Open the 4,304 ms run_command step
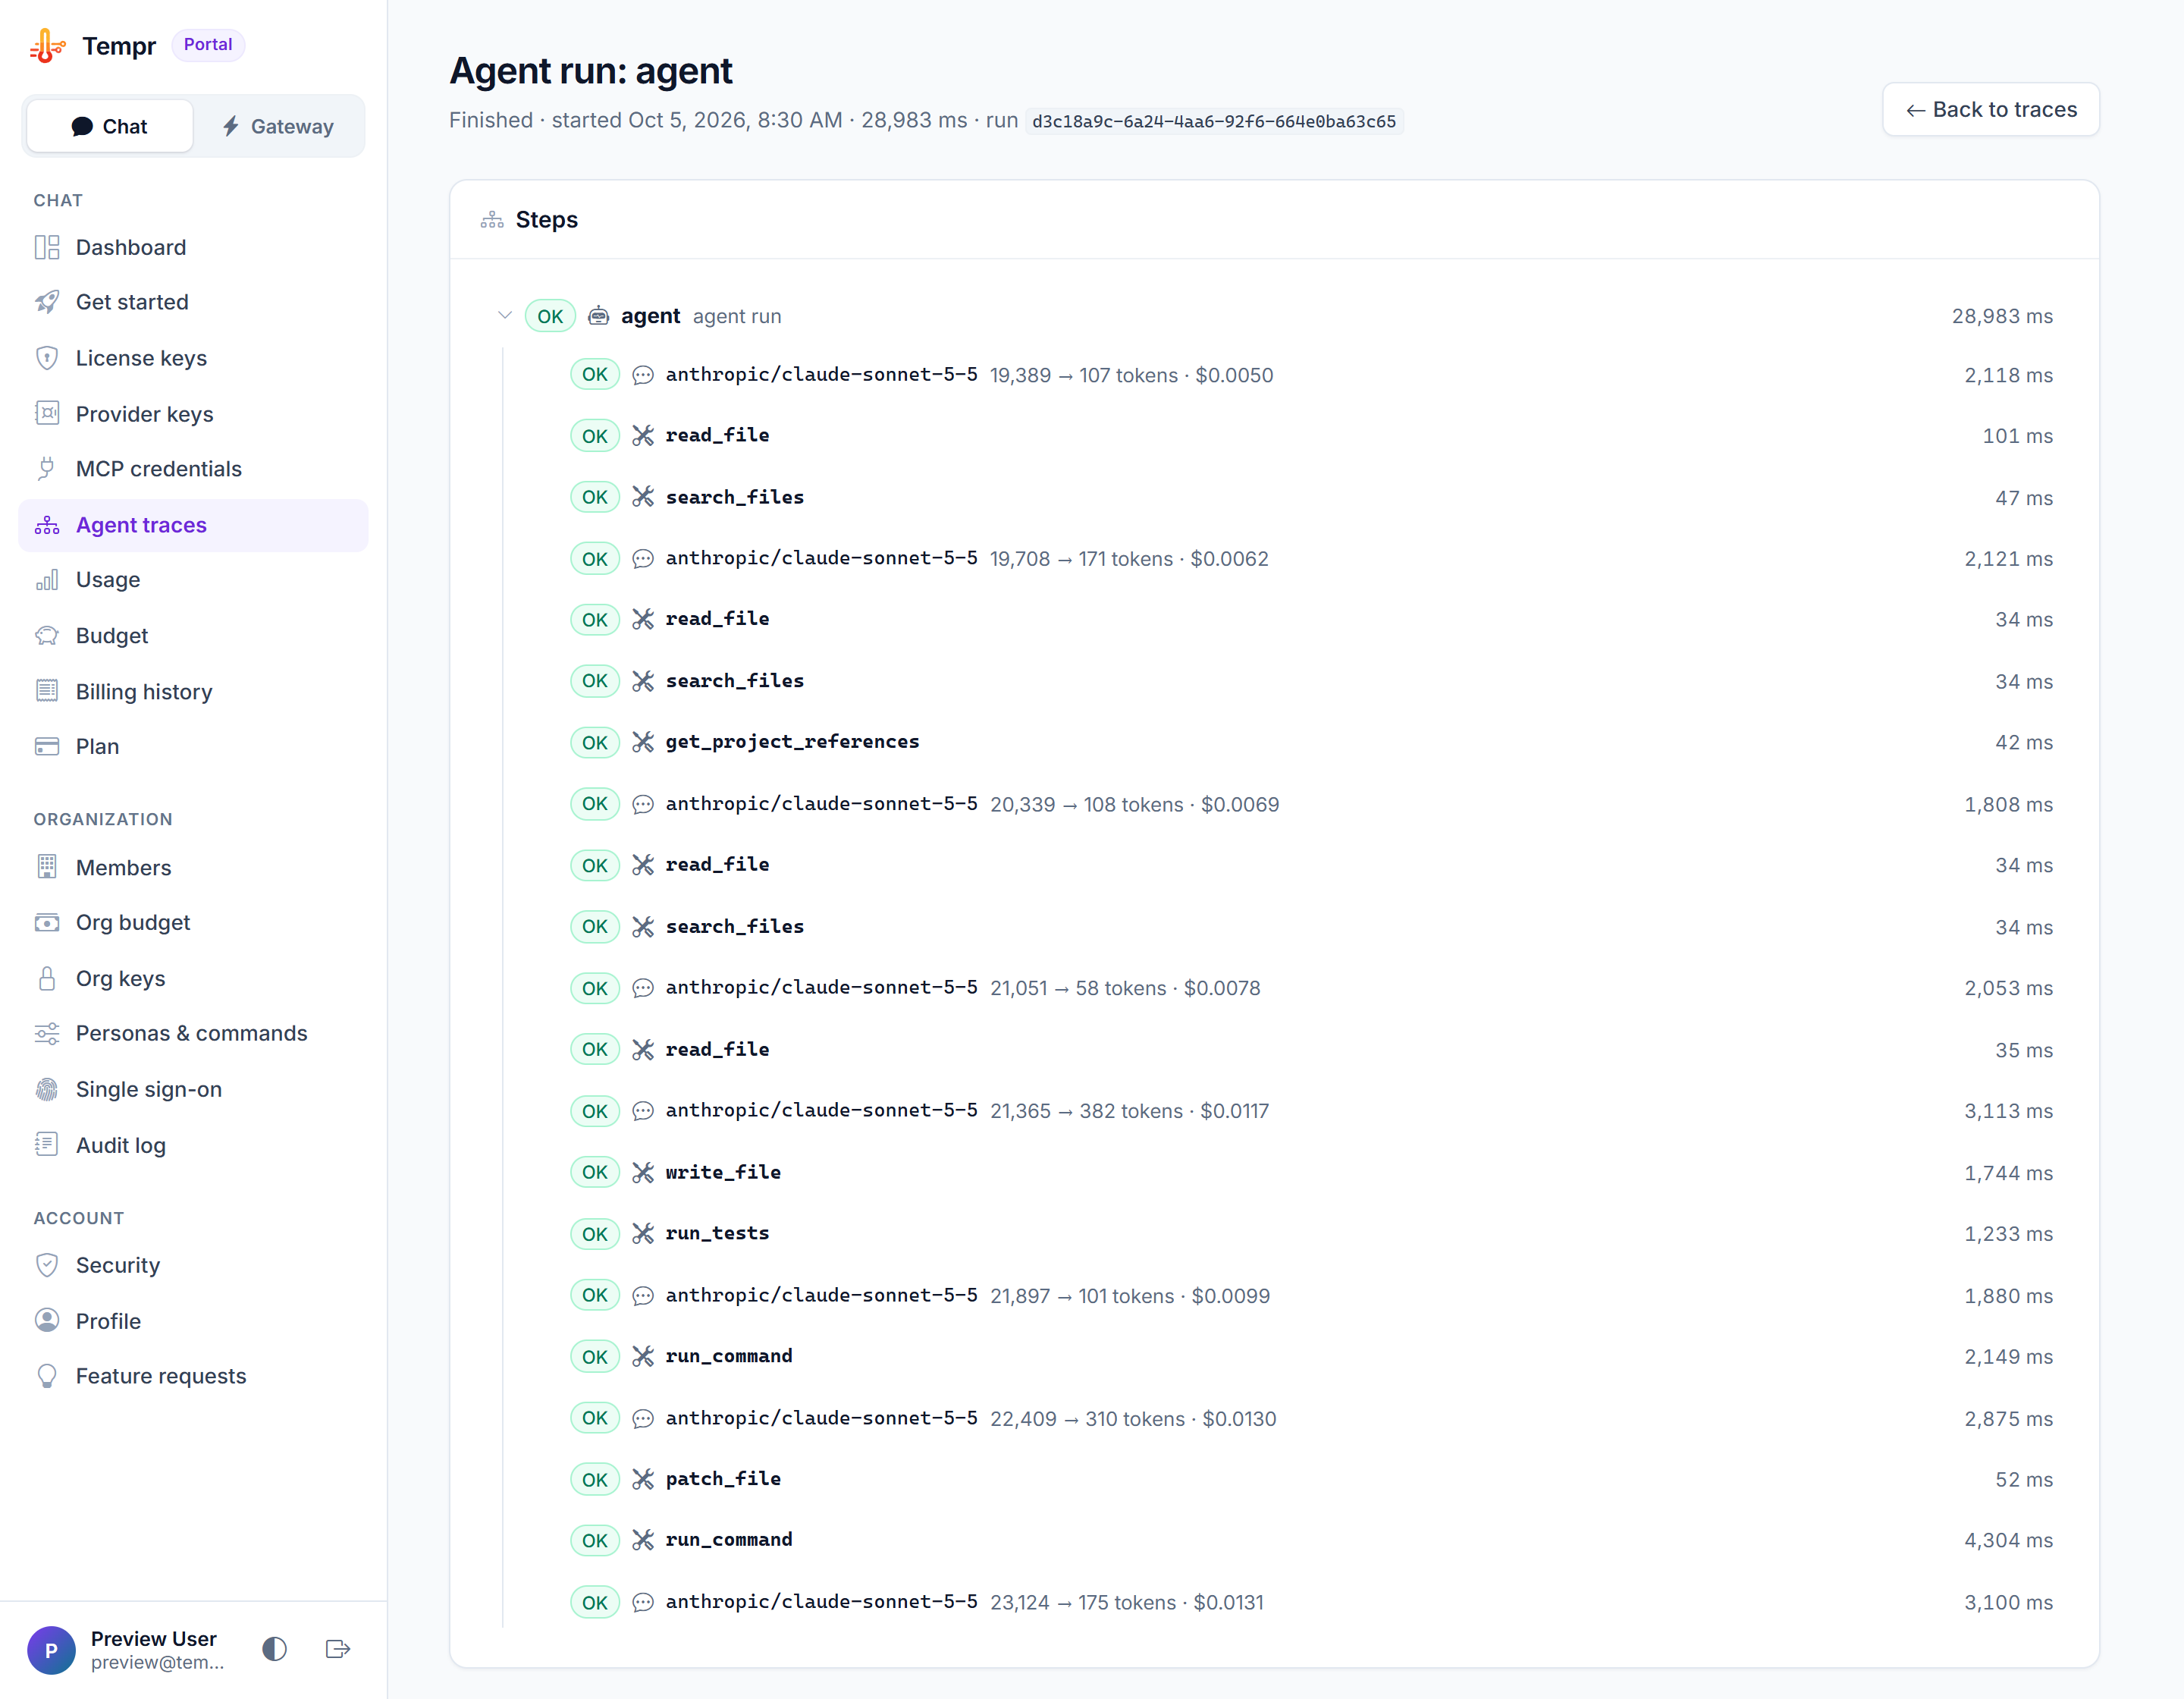 point(1311,1541)
